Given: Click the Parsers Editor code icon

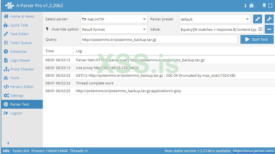Looking at the screenshot, I should (x=6, y=87).
